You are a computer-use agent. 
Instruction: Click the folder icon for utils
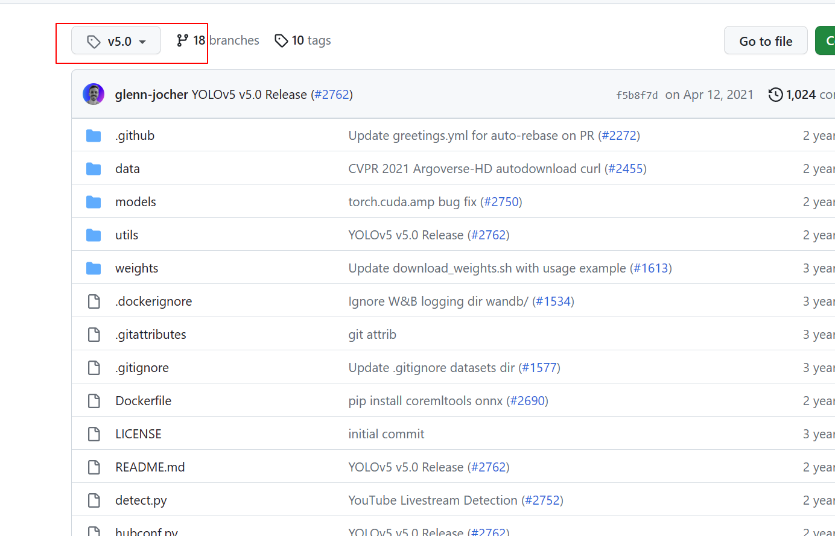click(x=94, y=235)
